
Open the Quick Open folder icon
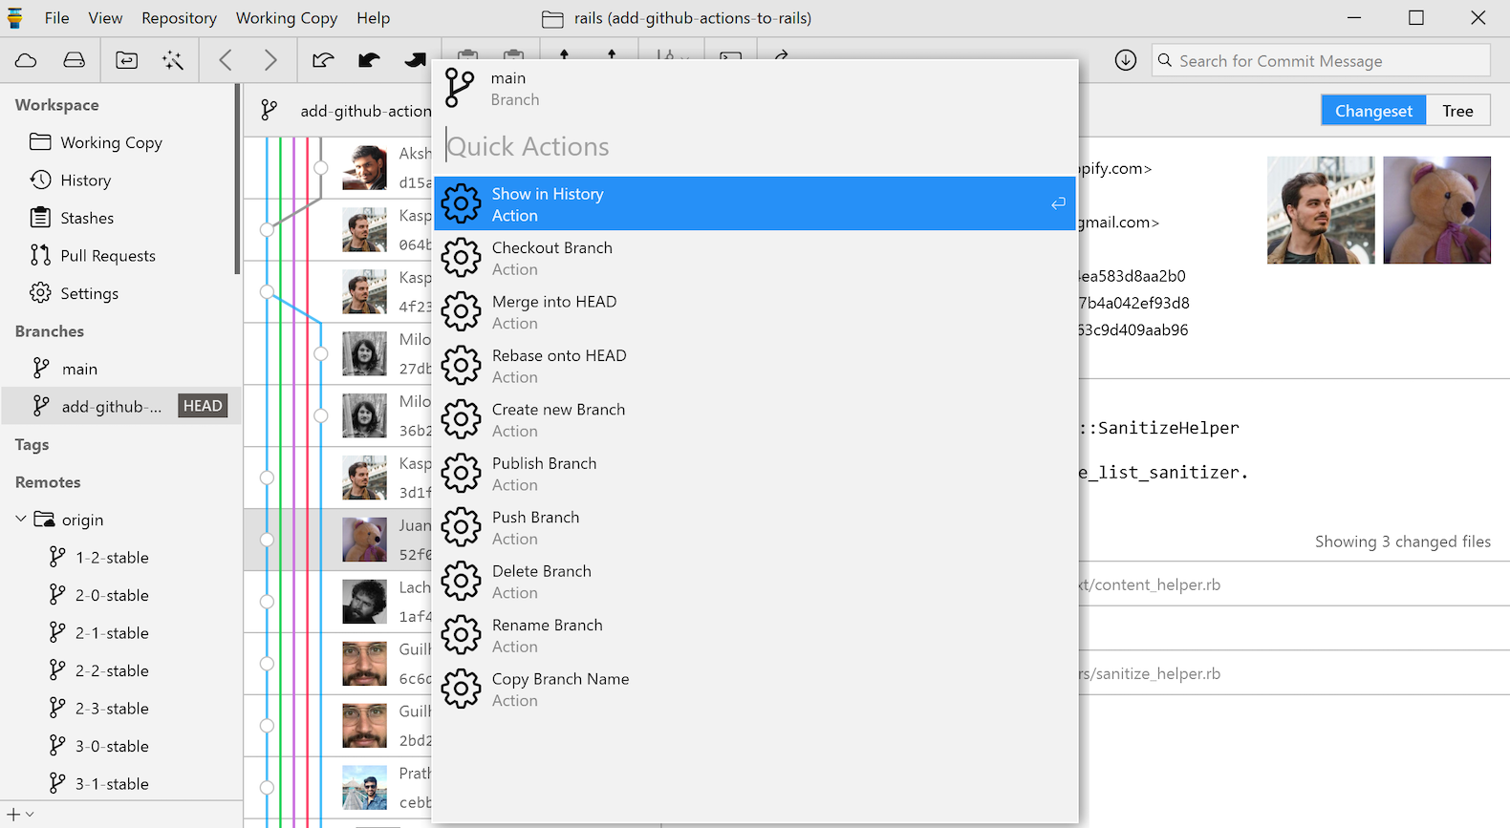tap(126, 61)
